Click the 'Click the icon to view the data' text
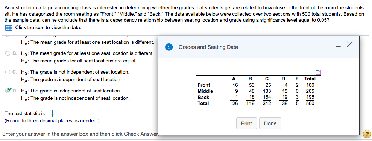This screenshot has width=372, height=141. click(x=48, y=28)
